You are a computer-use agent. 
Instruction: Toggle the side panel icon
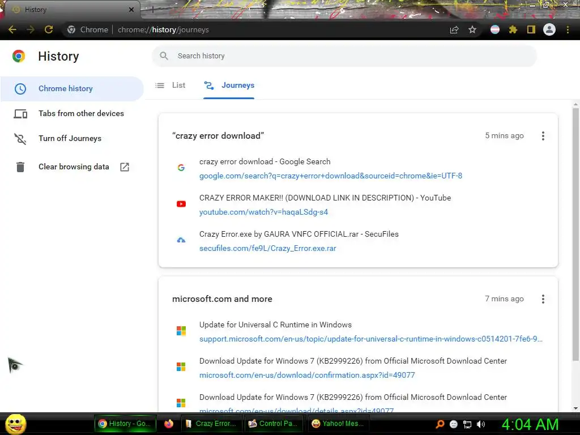point(531,29)
